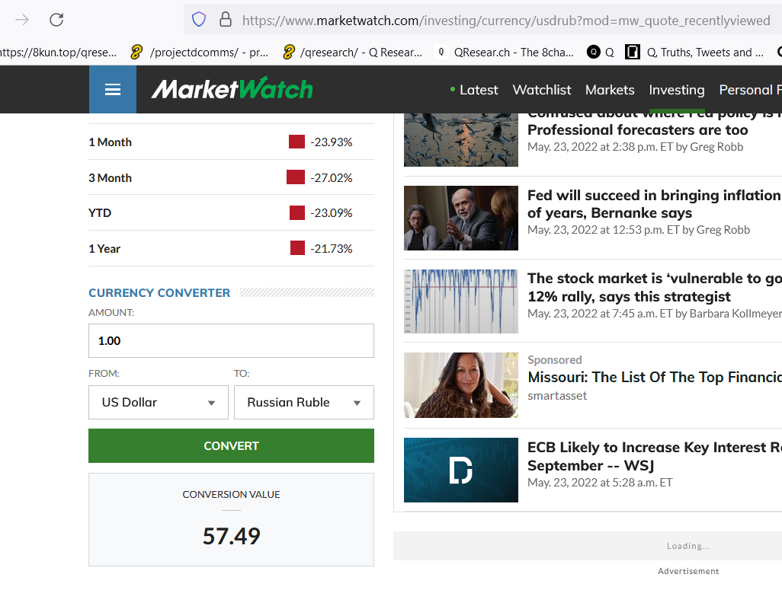The width and height of the screenshot is (782, 590).
Task: Open the sponsored Missouri financial article
Action: click(655, 378)
